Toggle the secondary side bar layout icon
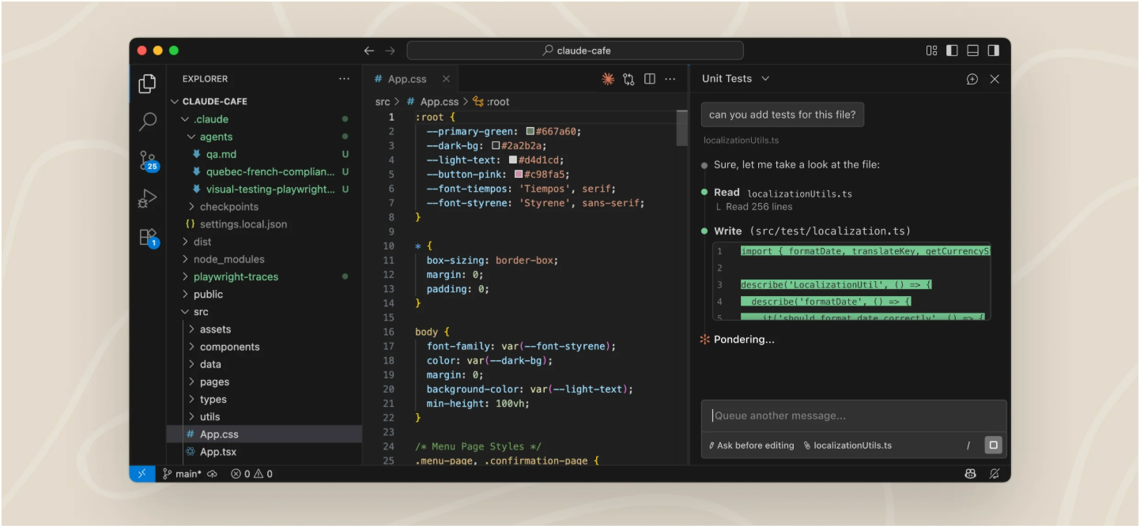This screenshot has width=1140, height=526. click(x=993, y=51)
